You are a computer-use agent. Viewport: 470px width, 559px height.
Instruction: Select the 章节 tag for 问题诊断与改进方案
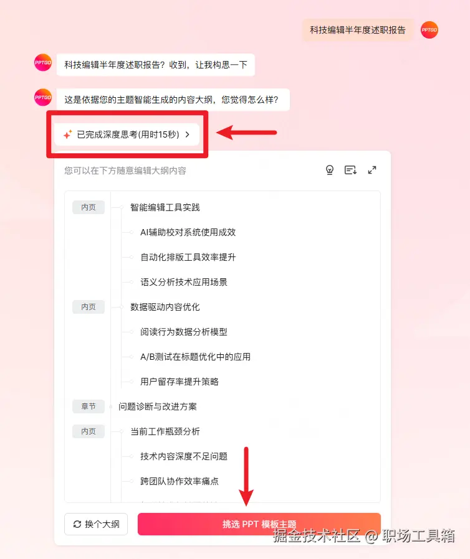pos(89,406)
